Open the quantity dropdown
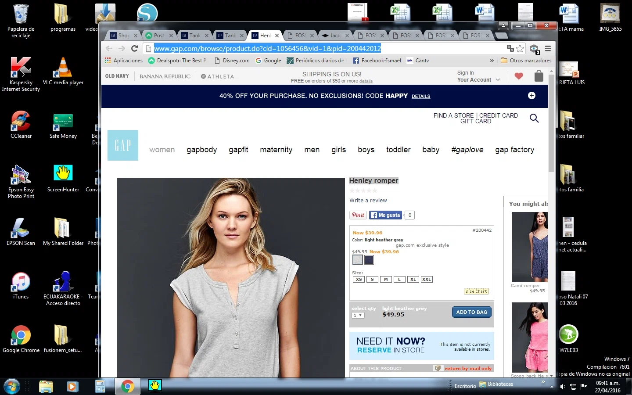 [x=358, y=316]
